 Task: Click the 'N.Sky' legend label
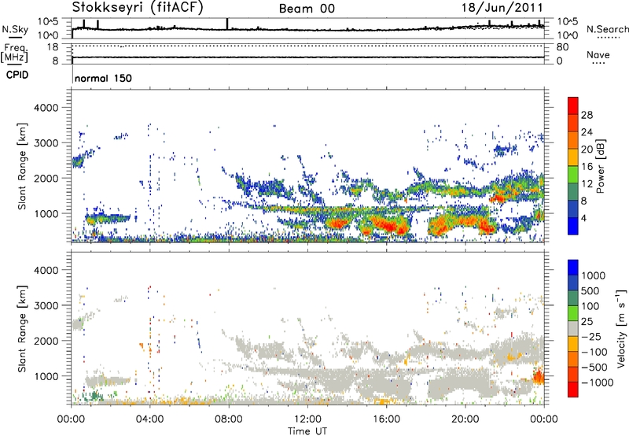15,29
